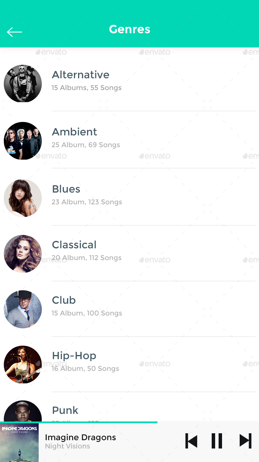Viewport: 259px width, 462px height.
Task: Click the Classical genre artist thumbnail
Action: tap(22, 254)
